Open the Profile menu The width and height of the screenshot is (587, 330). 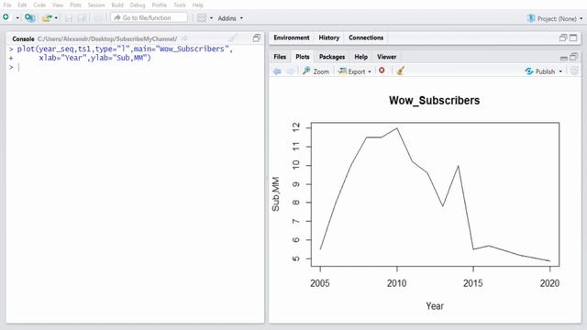tap(160, 5)
